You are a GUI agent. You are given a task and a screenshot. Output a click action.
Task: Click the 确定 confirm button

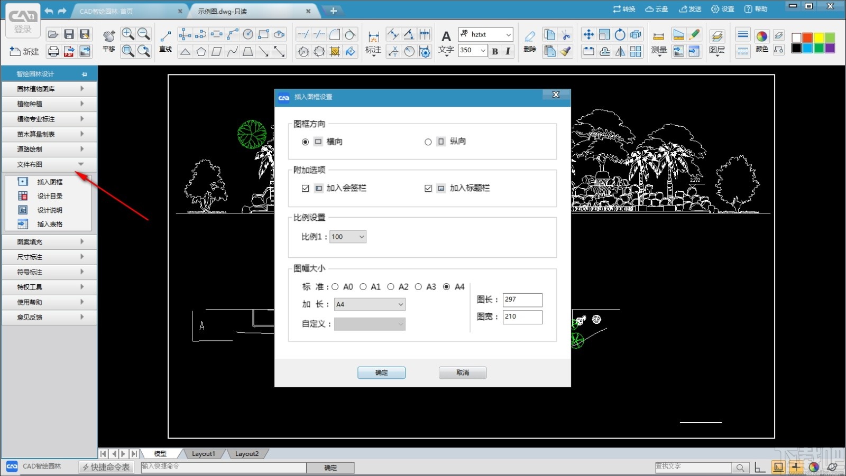coord(381,372)
